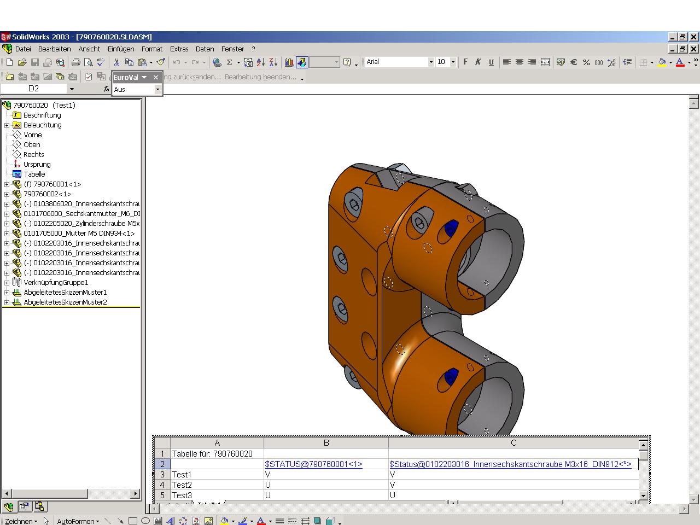Select the Tabelle item in feature tree
Screen dimensions: 700x525
[34, 174]
